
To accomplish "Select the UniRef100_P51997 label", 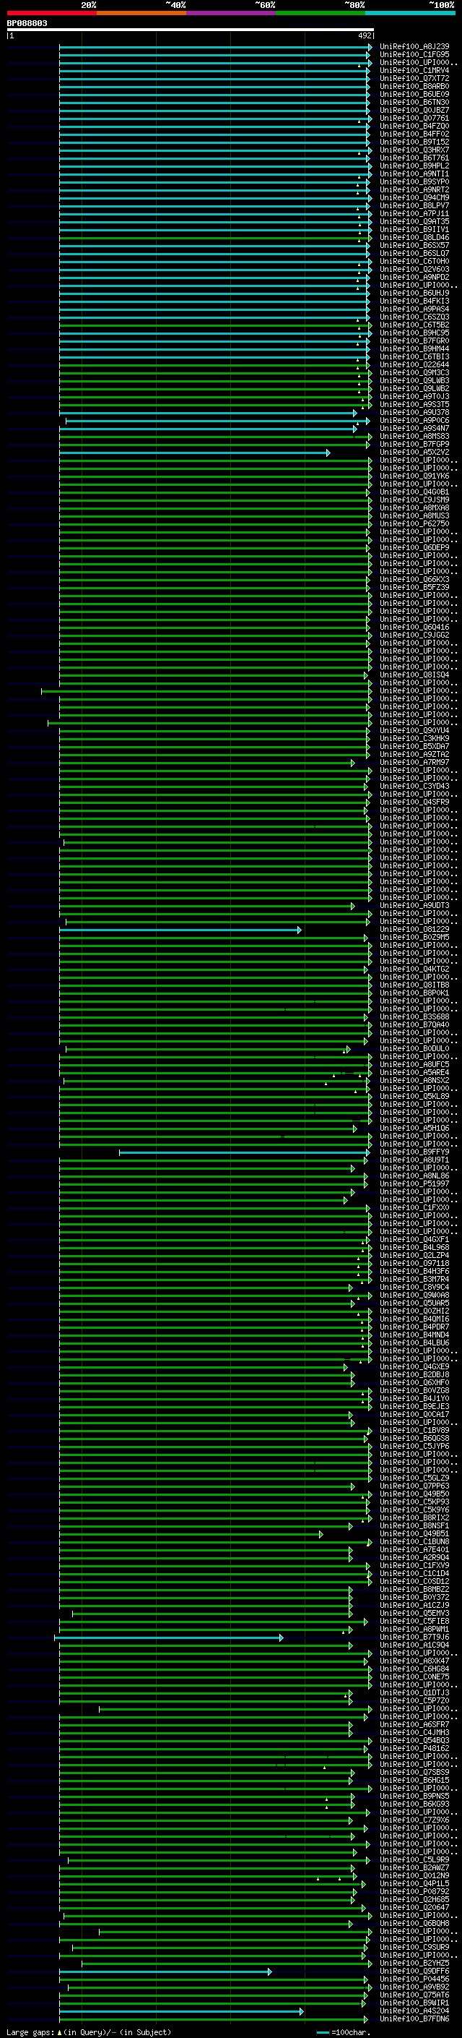I will (x=414, y=1184).
